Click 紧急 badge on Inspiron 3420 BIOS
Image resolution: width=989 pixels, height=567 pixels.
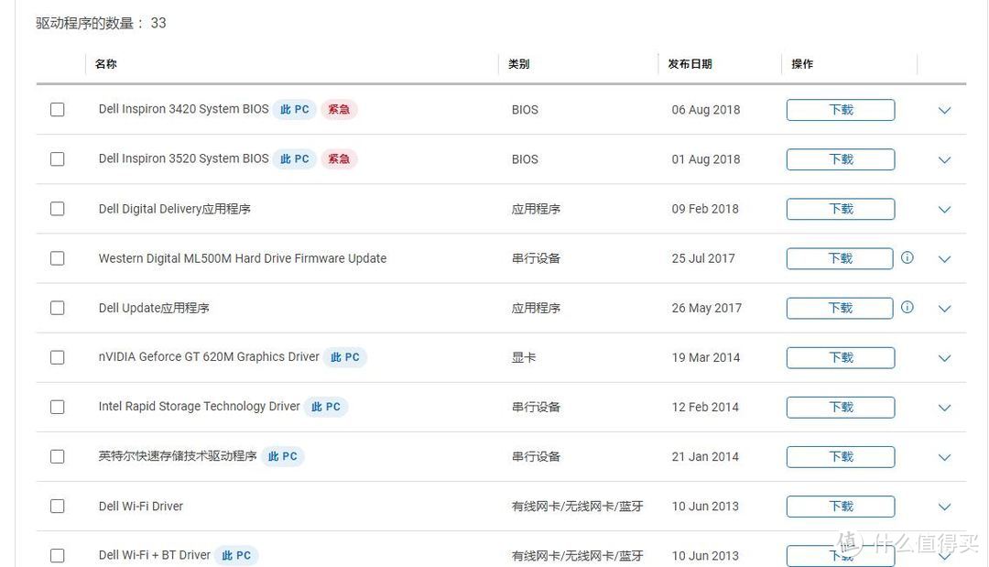pos(339,109)
